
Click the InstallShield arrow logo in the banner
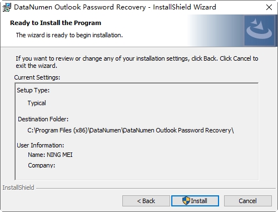coord(259,30)
